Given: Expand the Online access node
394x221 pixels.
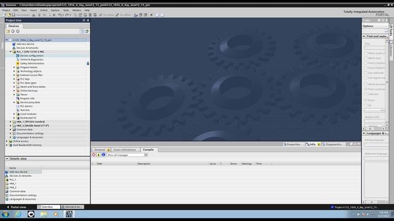Looking at the screenshot, I should coord(7,141).
